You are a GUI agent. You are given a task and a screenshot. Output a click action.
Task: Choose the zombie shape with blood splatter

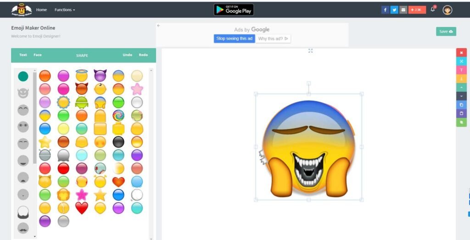coord(100,168)
